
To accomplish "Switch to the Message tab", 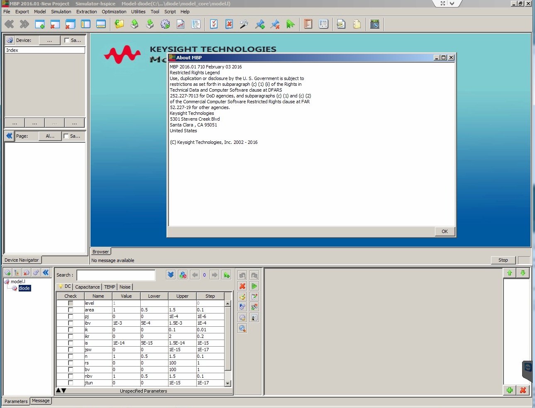I will pos(41,401).
